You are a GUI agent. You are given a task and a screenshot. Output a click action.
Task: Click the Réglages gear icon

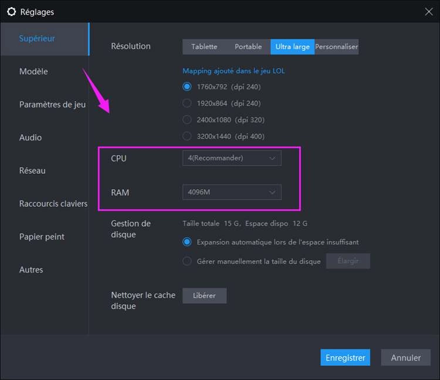(x=11, y=12)
